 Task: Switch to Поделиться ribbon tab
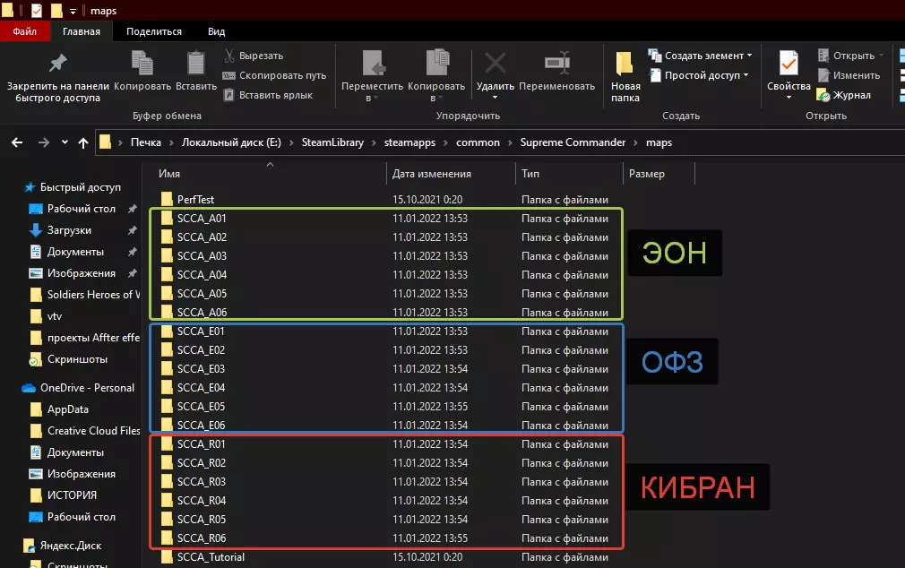(154, 31)
